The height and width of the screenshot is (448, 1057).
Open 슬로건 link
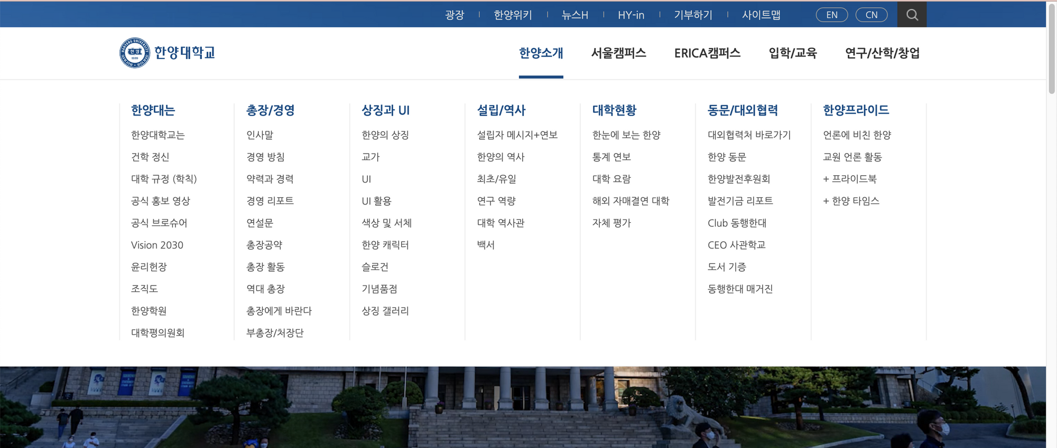click(375, 267)
